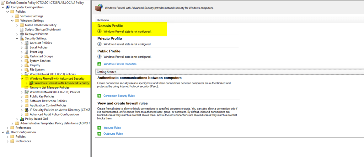Collapse the Security Settings node
The width and height of the screenshot is (364, 157).
coord(17,38)
